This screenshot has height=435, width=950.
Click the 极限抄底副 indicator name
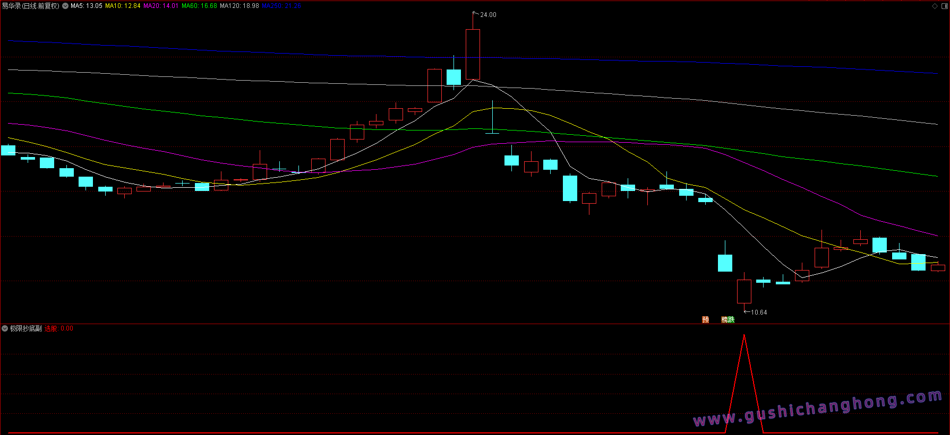click(25, 329)
